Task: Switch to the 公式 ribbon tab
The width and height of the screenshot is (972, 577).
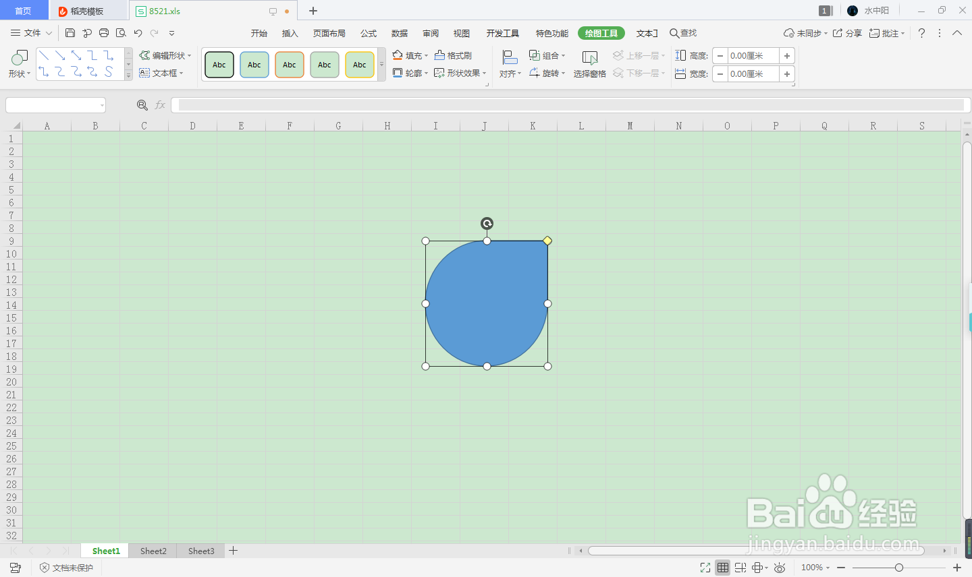Action: point(369,33)
